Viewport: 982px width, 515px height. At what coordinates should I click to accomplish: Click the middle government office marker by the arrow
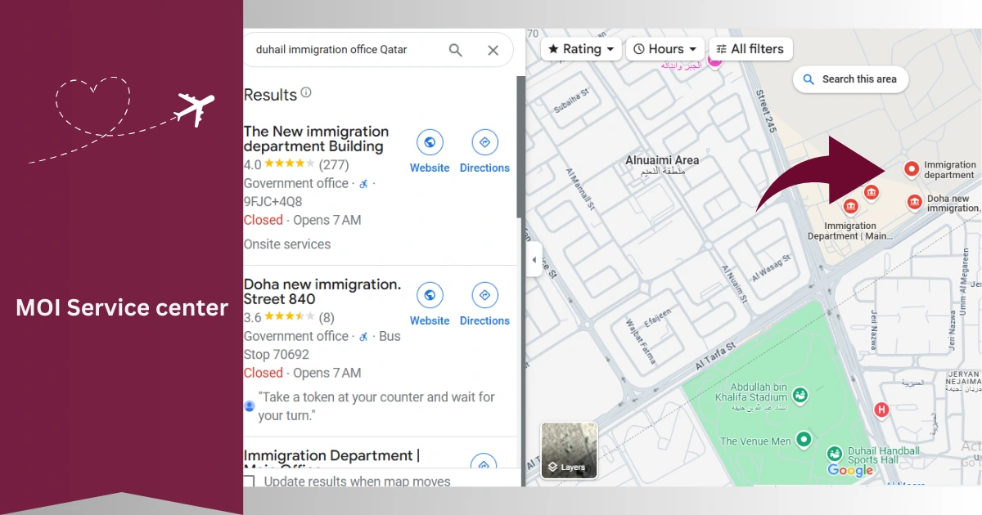(x=872, y=193)
